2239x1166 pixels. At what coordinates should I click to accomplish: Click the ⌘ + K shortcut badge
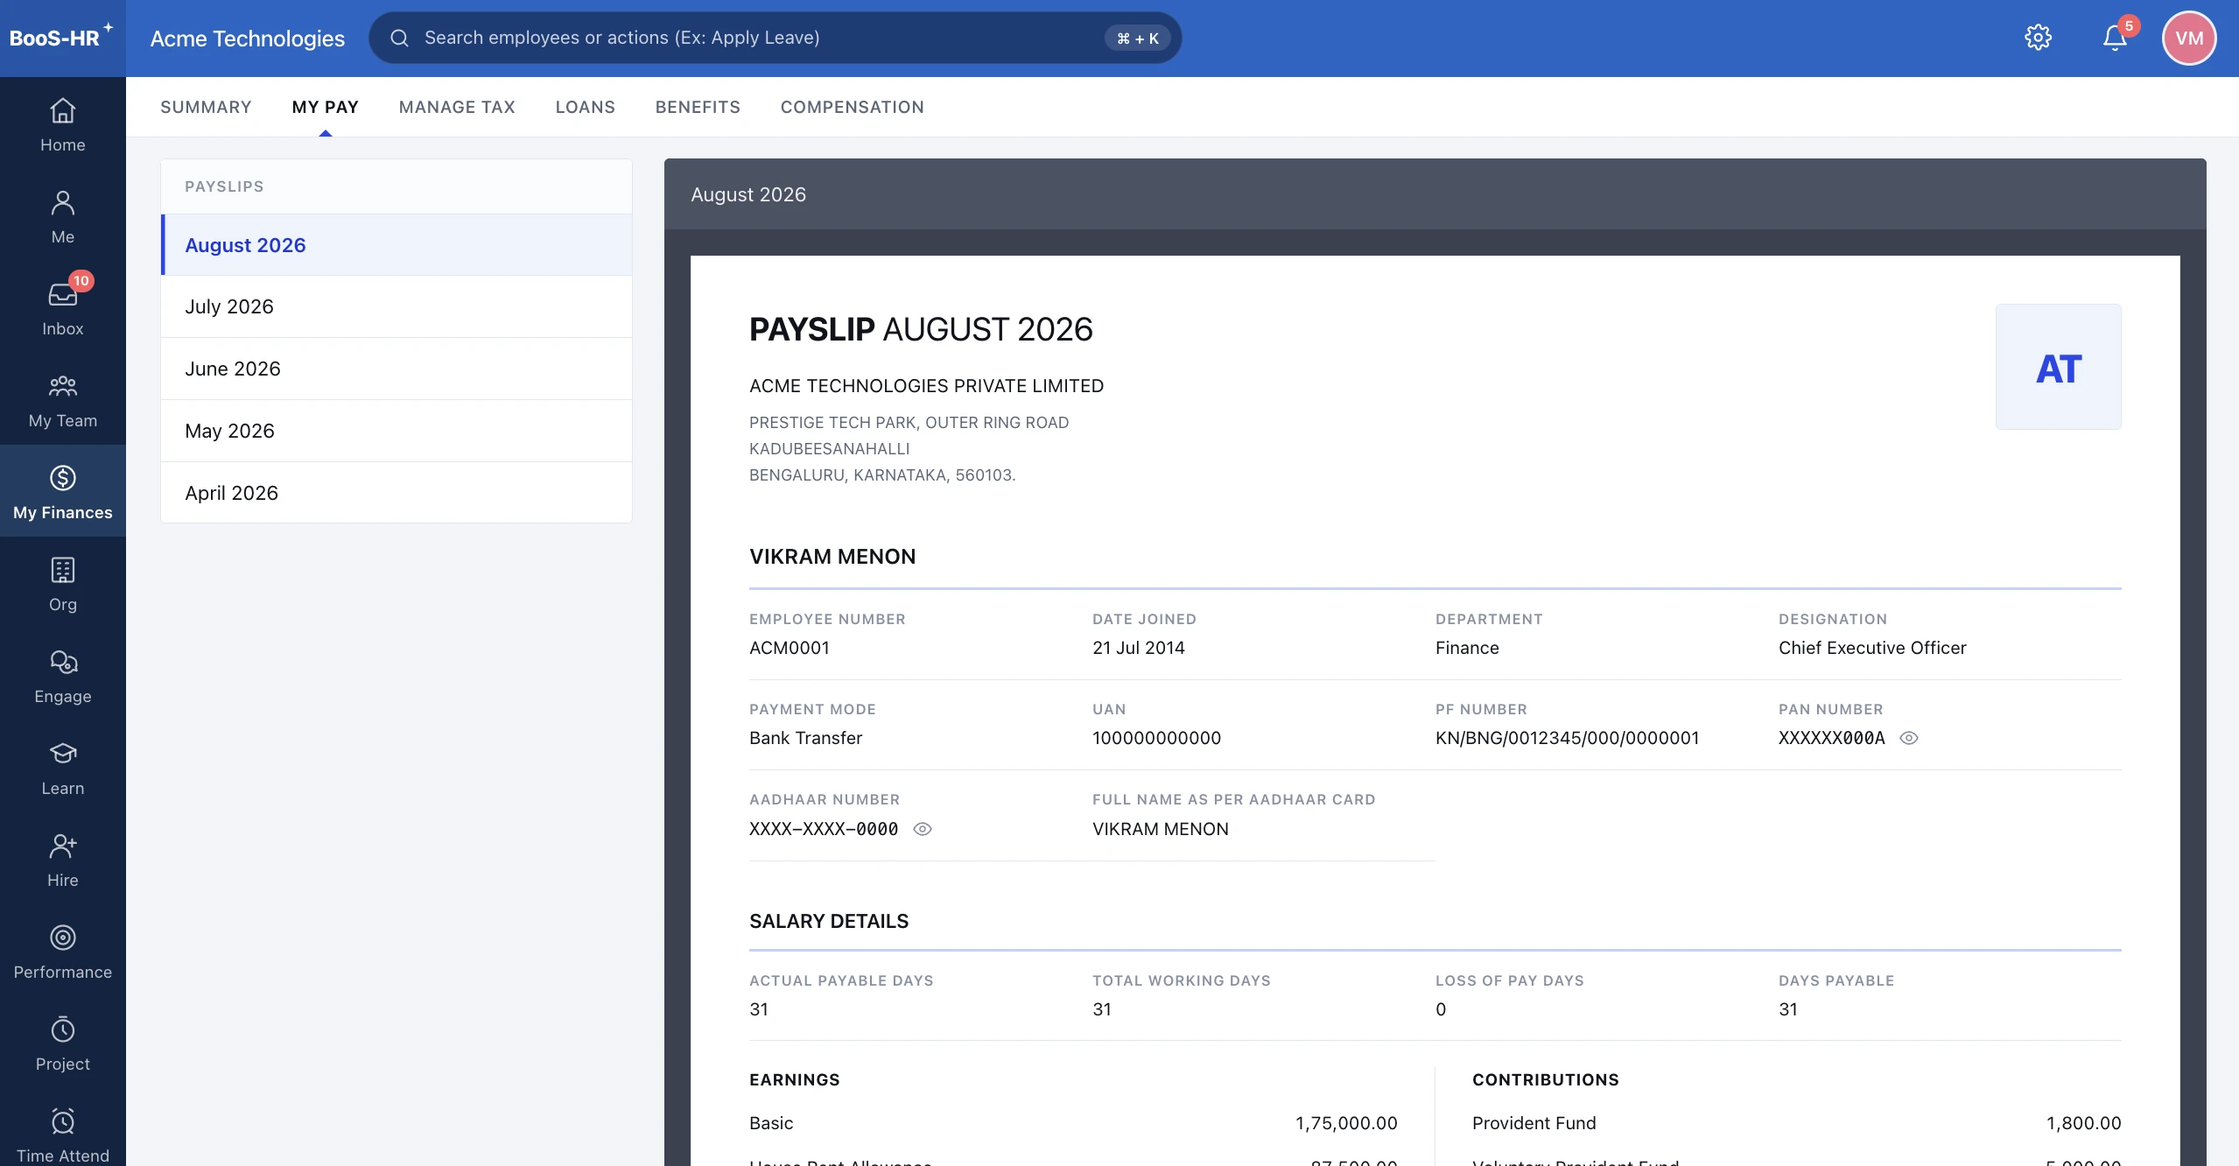click(x=1137, y=38)
